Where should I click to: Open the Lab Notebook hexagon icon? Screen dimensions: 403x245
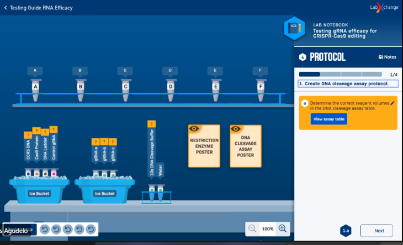tap(294, 29)
